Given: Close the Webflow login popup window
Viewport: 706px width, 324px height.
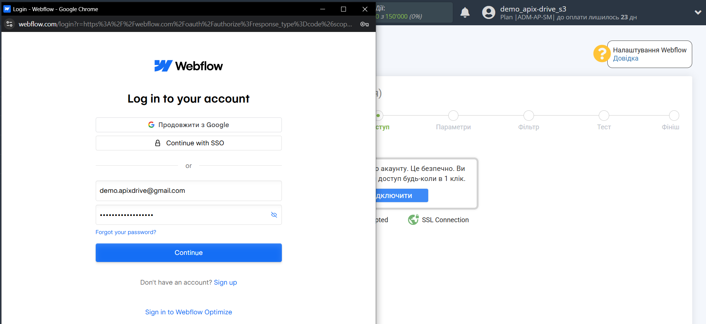Looking at the screenshot, I should point(365,9).
